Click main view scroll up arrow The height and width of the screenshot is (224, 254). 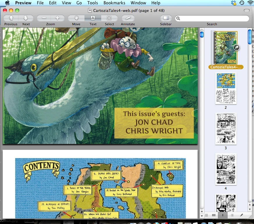(x=202, y=211)
